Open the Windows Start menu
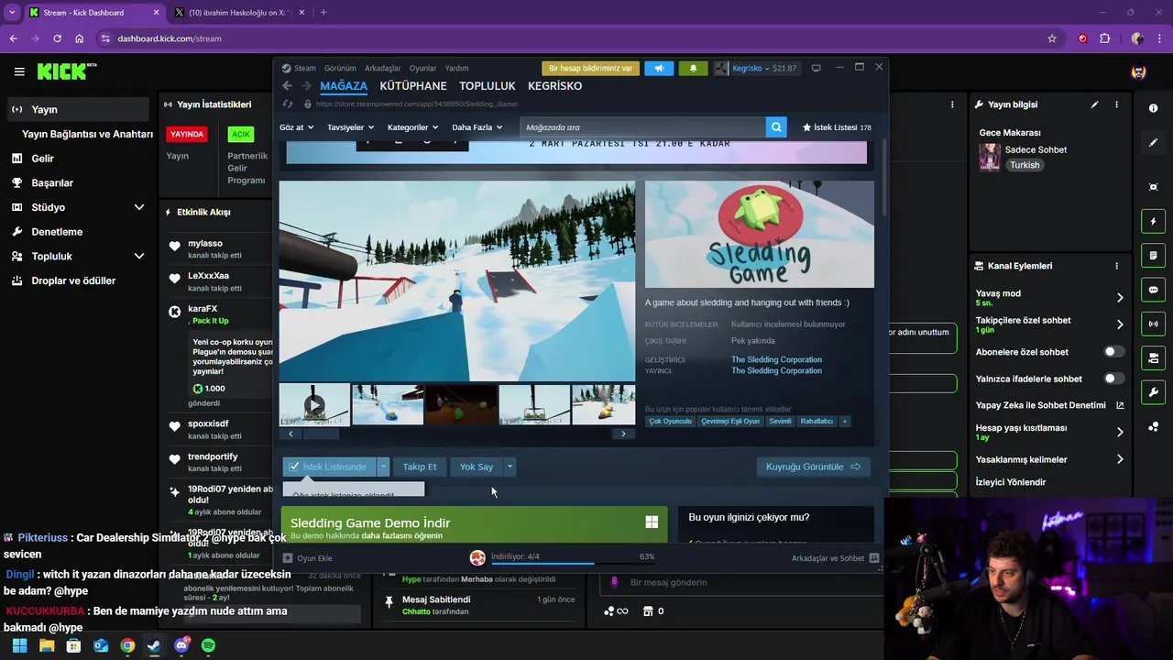 coord(19,645)
